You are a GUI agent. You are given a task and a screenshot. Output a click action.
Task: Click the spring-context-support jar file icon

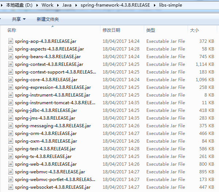pos(11,72)
